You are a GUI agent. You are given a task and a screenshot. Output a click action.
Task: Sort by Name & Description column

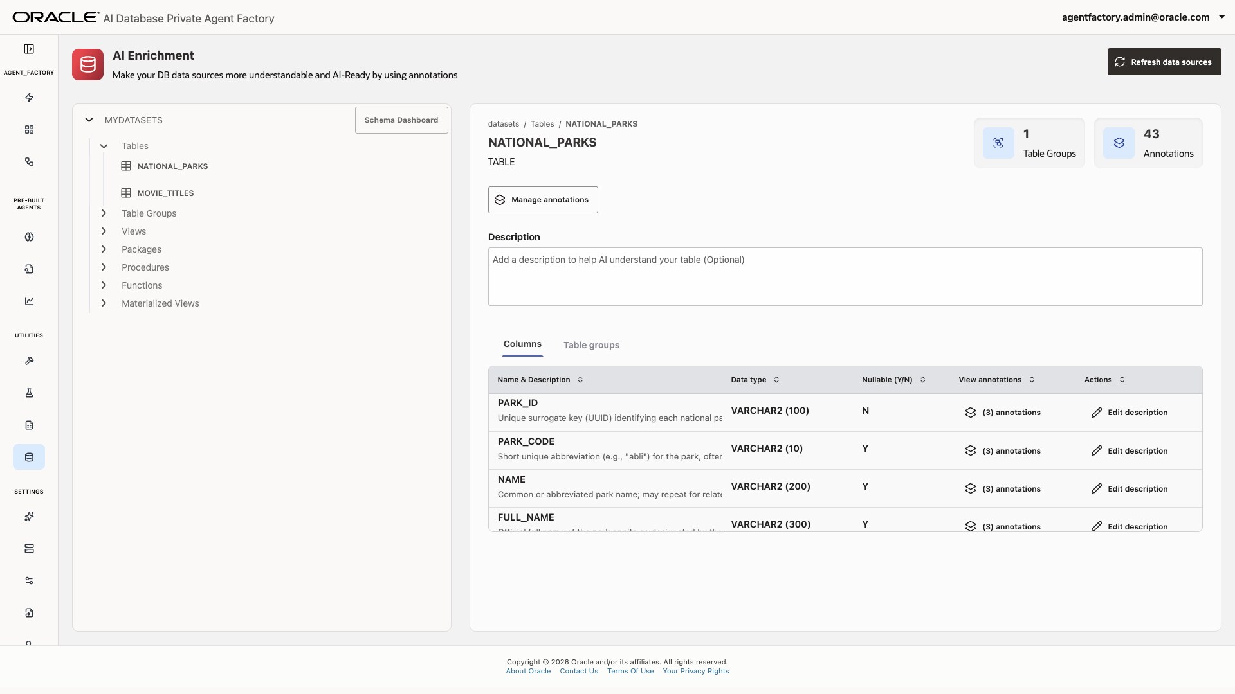pyautogui.click(x=580, y=380)
